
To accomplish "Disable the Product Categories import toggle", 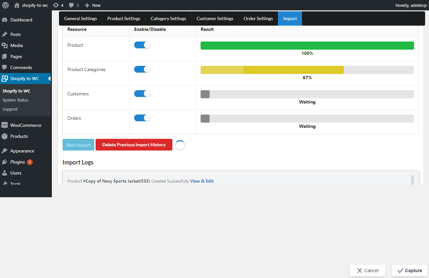I will 143,69.
